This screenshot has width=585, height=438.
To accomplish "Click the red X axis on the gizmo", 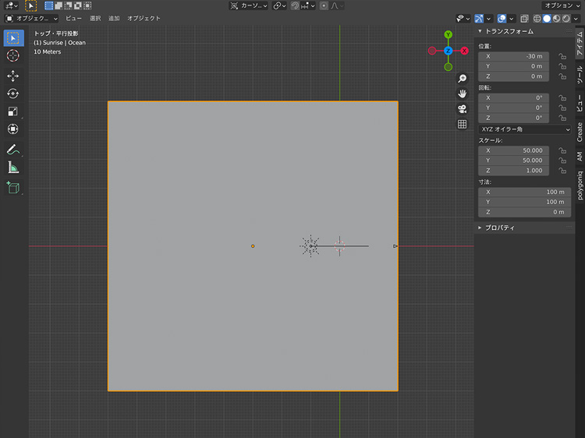I will tap(464, 51).
